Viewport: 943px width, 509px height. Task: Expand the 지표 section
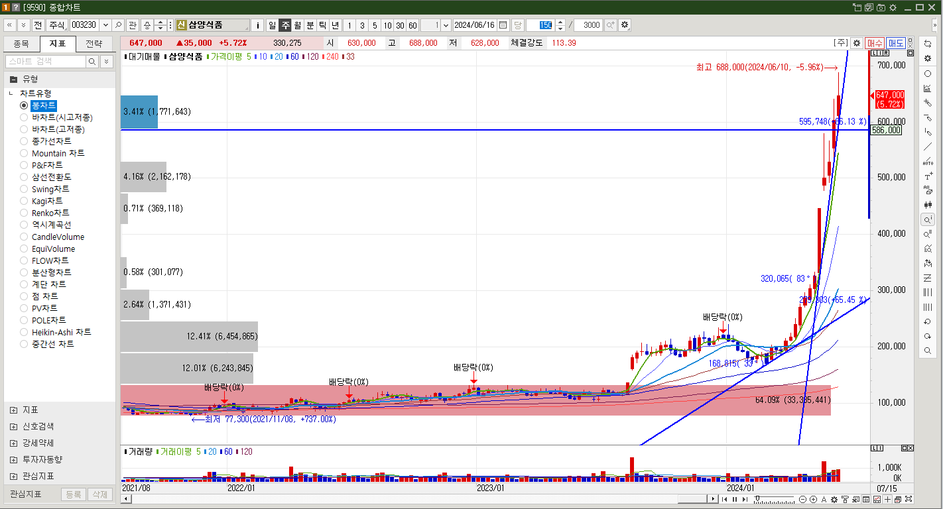click(x=13, y=410)
